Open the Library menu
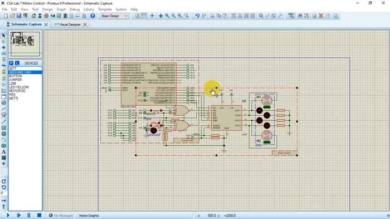The image size is (390, 219). tap(89, 10)
